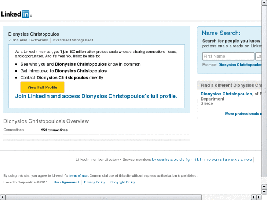267x200 pixels.
Task: Browse member directory letter a
Action: pyautogui.click(x=172, y=160)
